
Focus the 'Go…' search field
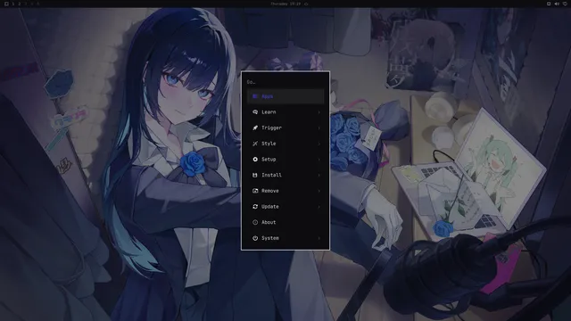coord(285,82)
